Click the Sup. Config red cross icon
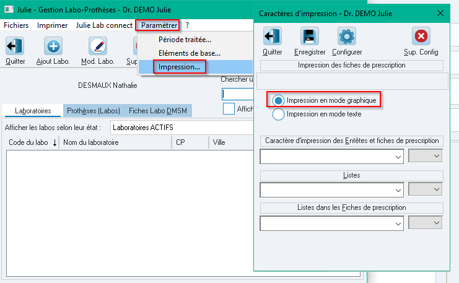 [x=421, y=36]
